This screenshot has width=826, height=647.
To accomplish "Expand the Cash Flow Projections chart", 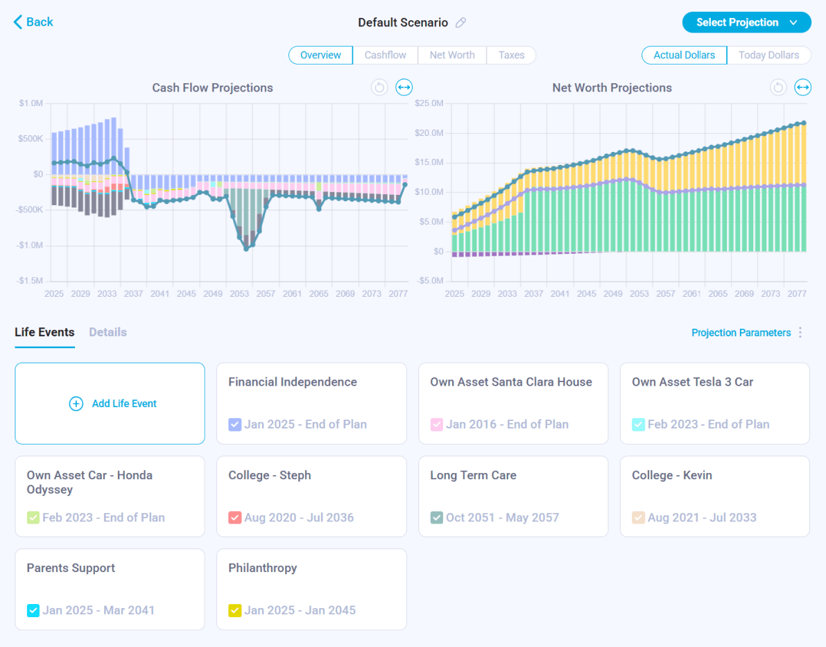I will click(x=404, y=87).
